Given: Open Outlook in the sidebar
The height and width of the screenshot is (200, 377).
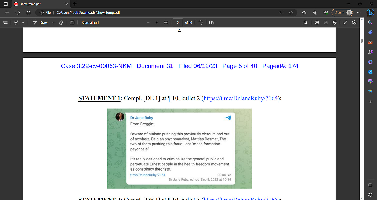Looking at the screenshot, I should [x=370, y=72].
